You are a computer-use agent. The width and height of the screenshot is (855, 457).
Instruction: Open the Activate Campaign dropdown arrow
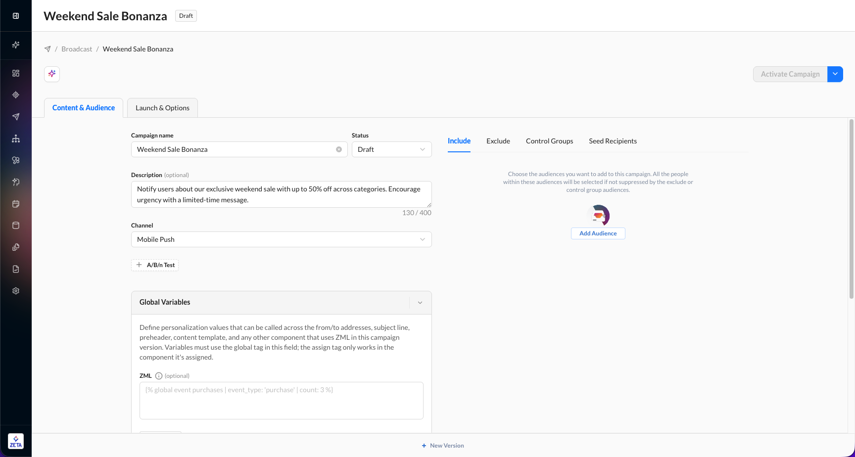coord(835,74)
